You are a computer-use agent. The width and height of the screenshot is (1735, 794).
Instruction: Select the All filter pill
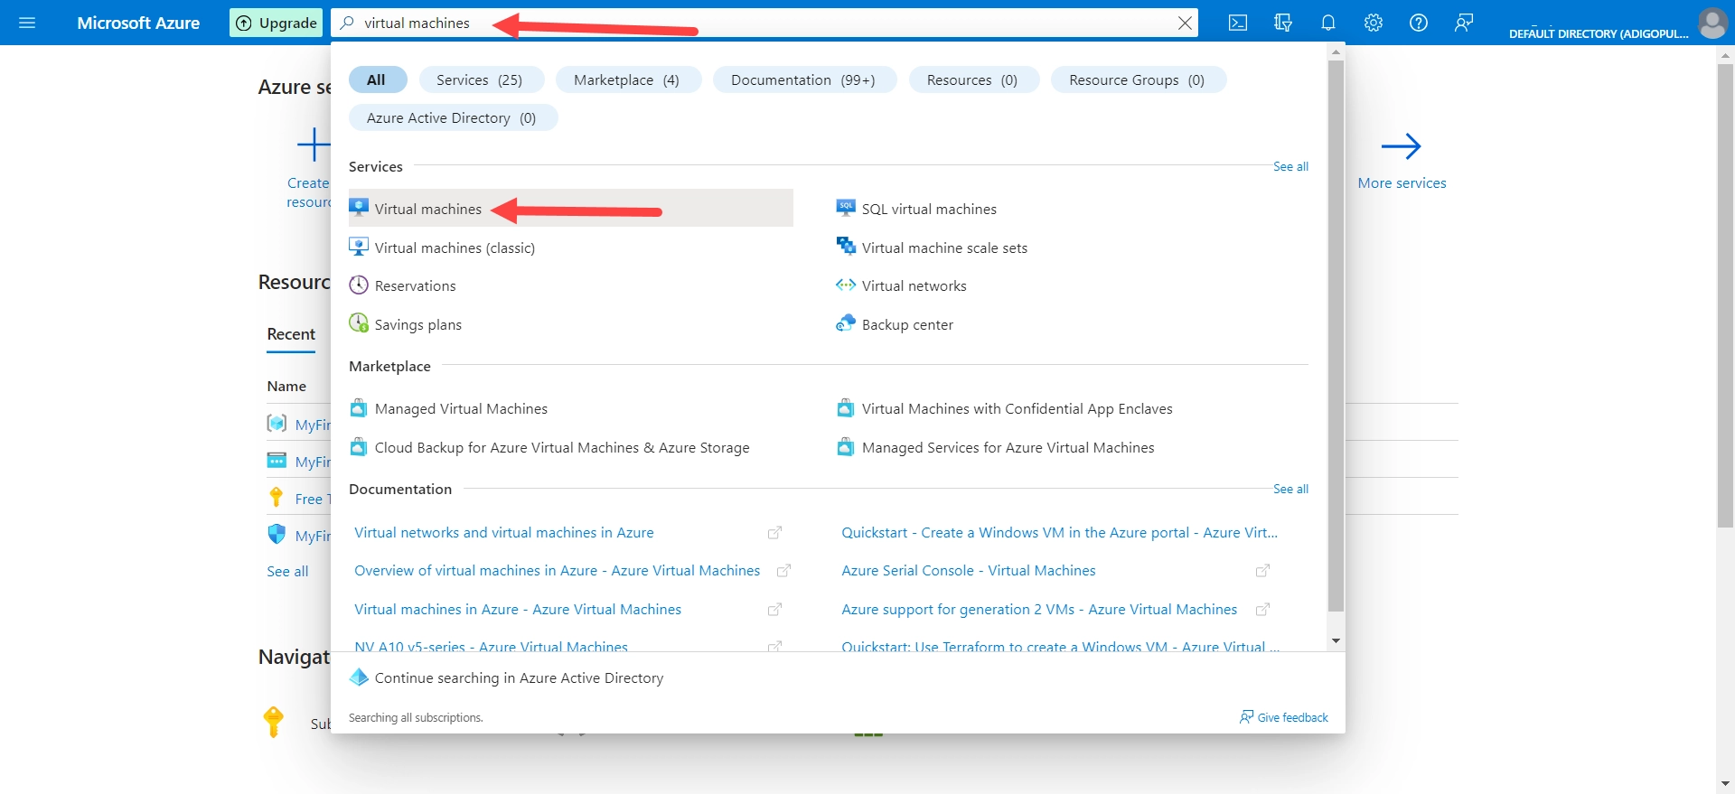coord(377,79)
